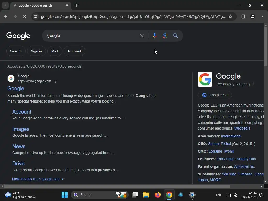View site information icon in address bar

[x=36, y=16]
